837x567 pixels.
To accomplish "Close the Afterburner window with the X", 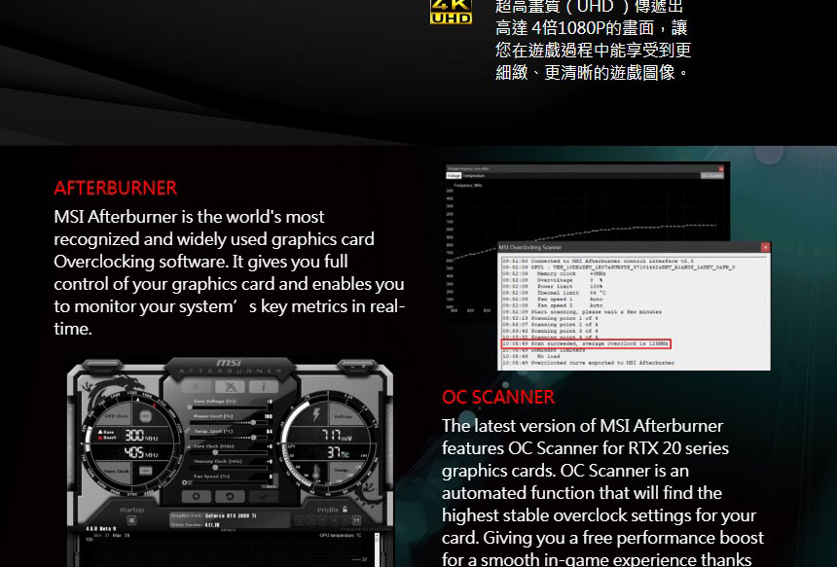I will point(364,367).
